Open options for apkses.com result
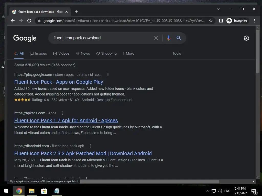 63,113
